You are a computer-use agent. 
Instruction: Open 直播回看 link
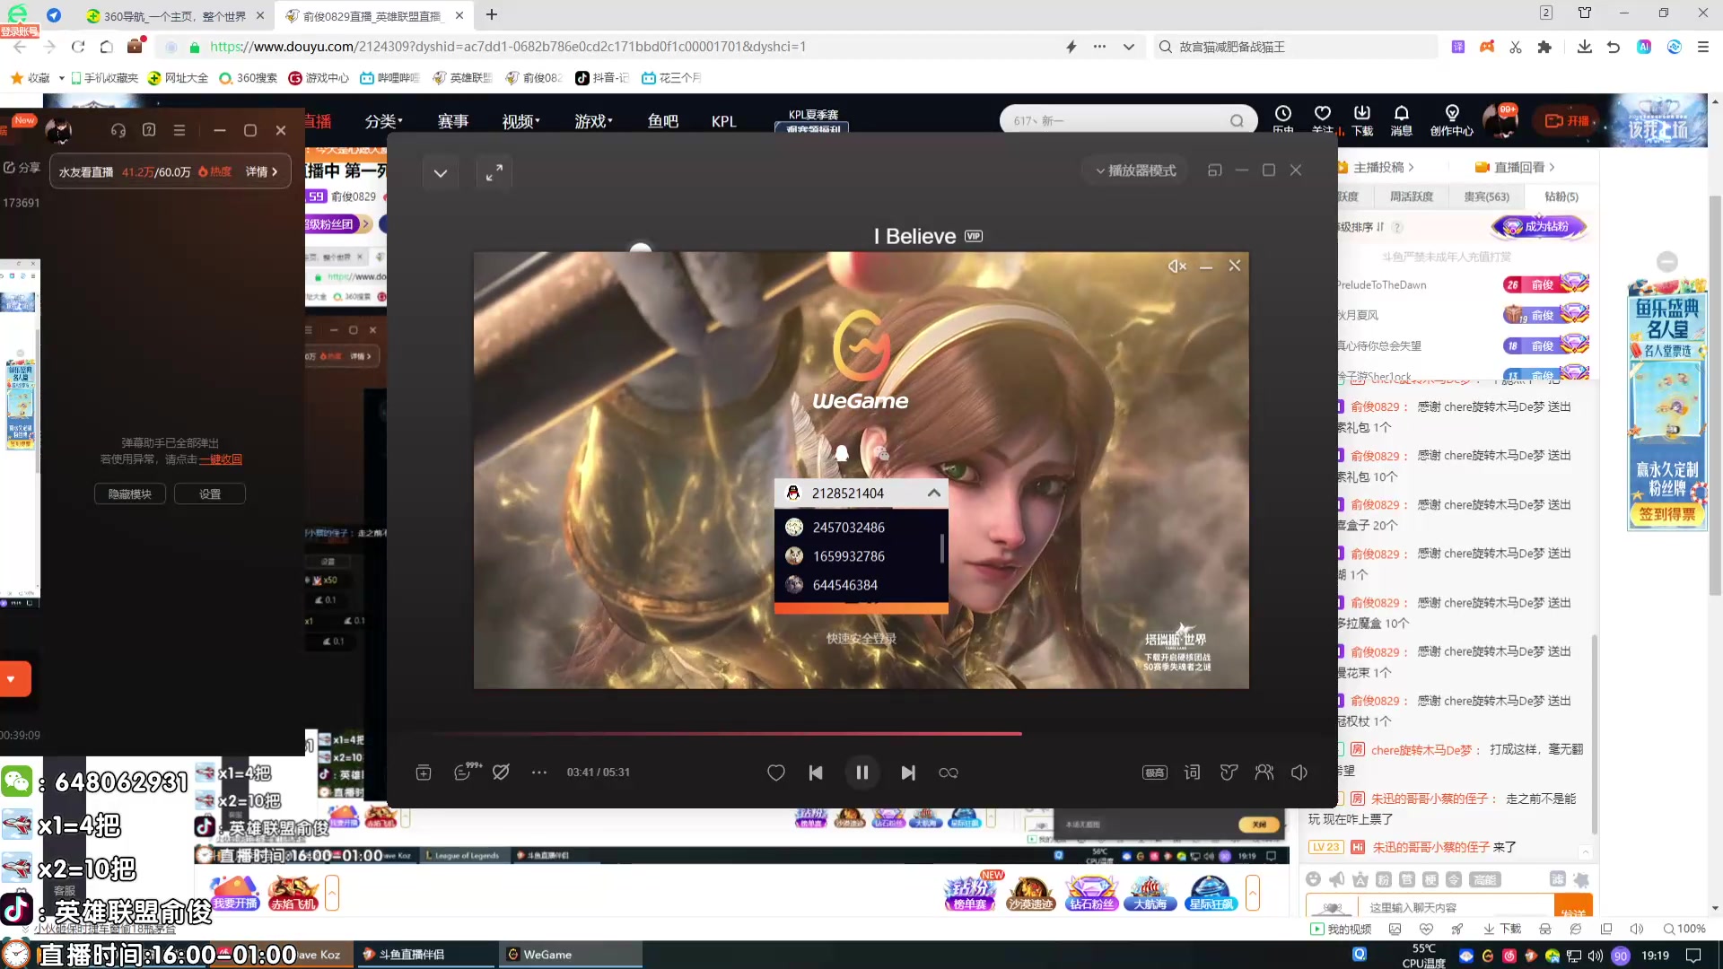pyautogui.click(x=1515, y=168)
